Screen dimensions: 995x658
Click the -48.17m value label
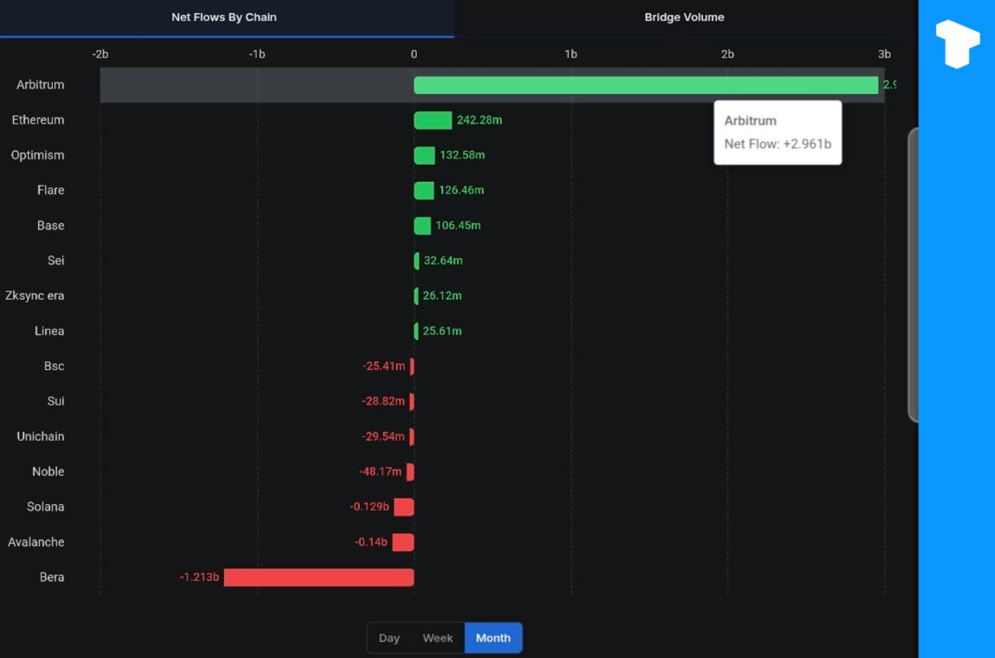click(x=381, y=471)
